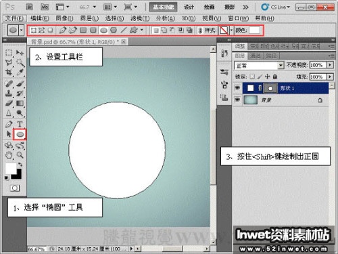This screenshot has width=338, height=254.
Task: Open the tool preset picker arrow
Action: pos(22,30)
